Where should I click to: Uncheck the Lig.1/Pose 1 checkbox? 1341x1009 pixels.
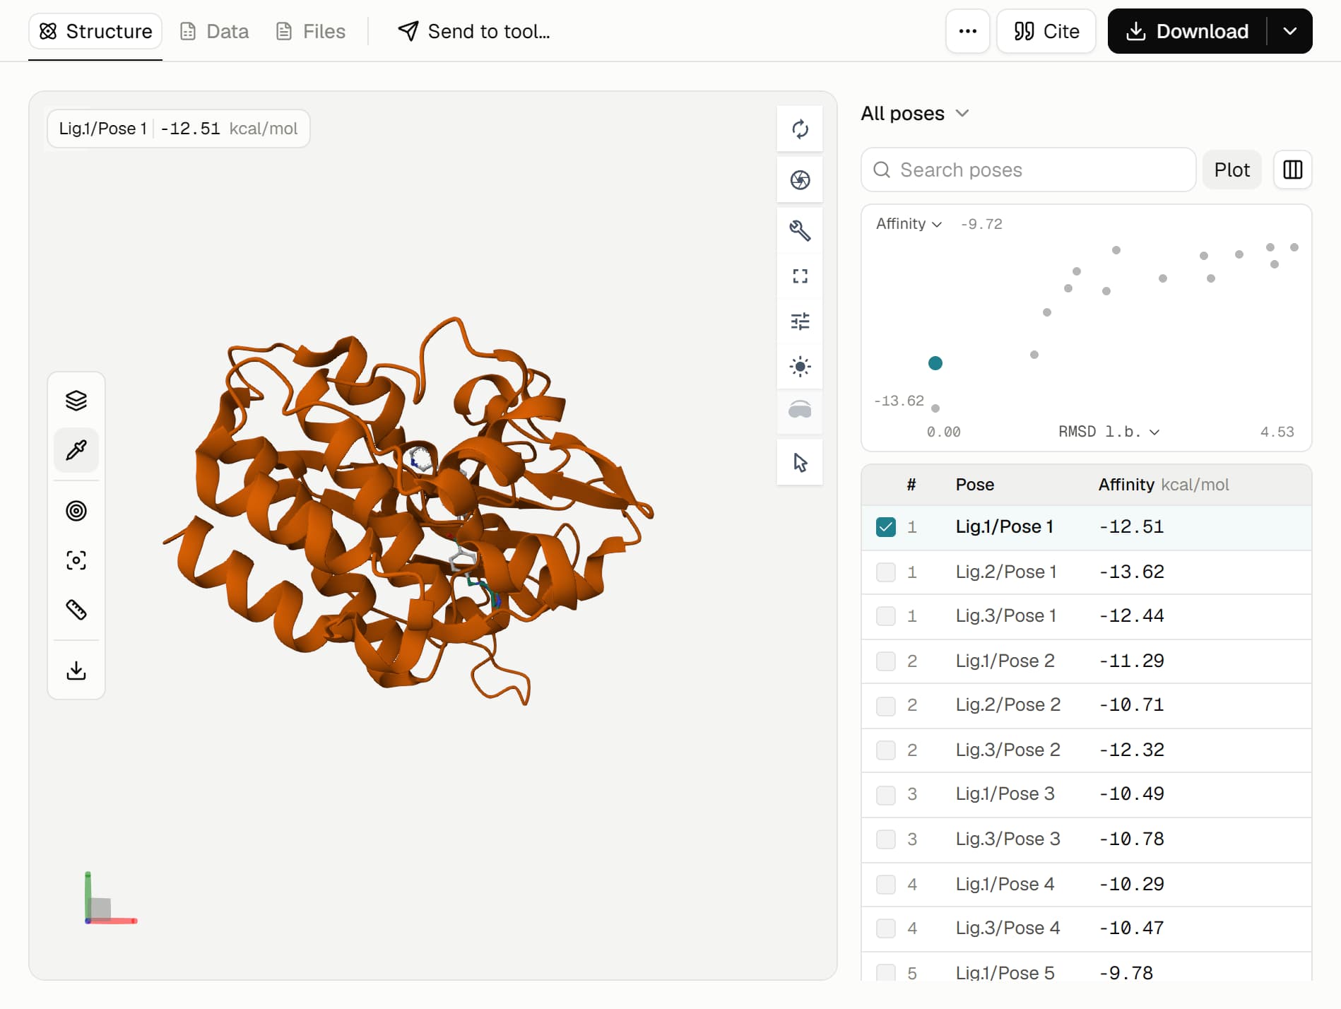[x=885, y=527]
